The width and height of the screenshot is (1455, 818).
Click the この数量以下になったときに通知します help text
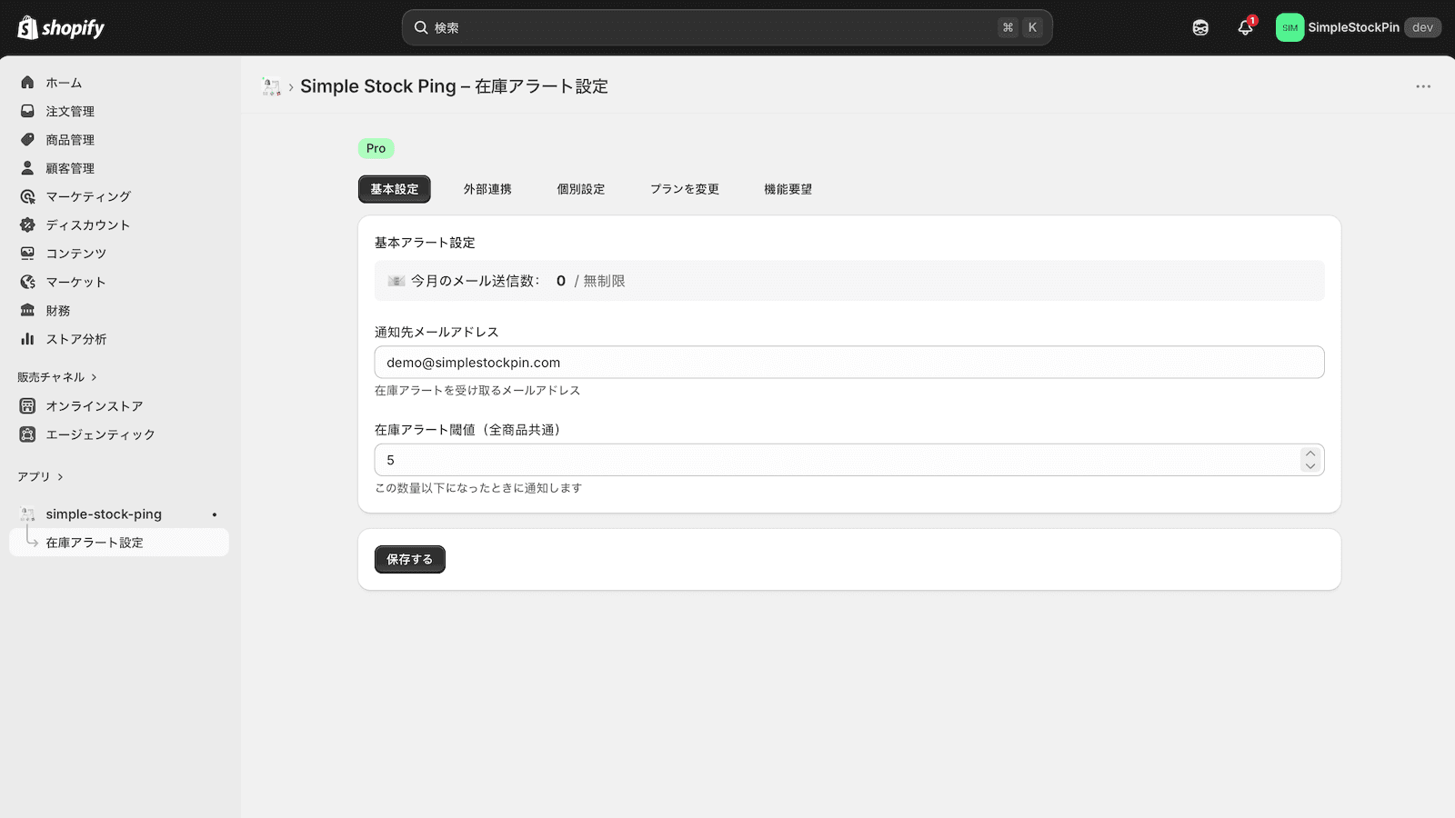click(478, 488)
